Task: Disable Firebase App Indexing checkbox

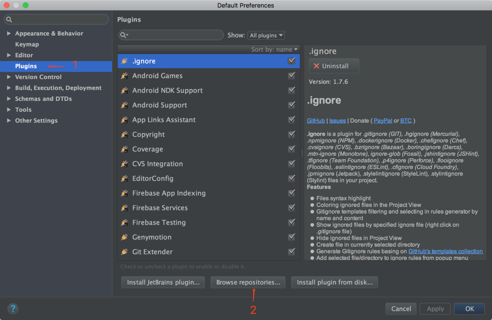Action: pos(292,192)
